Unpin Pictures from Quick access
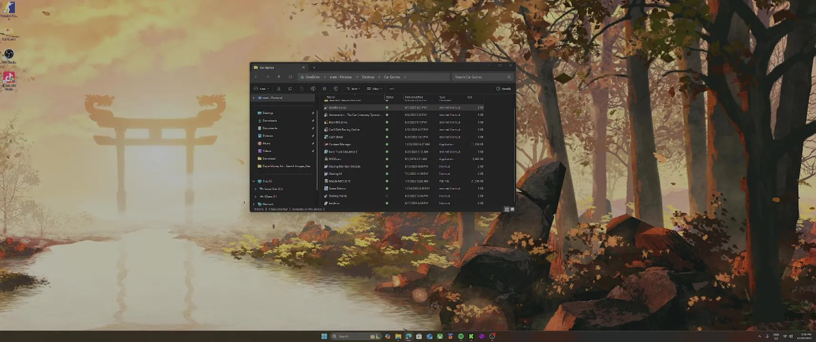This screenshot has height=342, width=816. pyautogui.click(x=313, y=136)
